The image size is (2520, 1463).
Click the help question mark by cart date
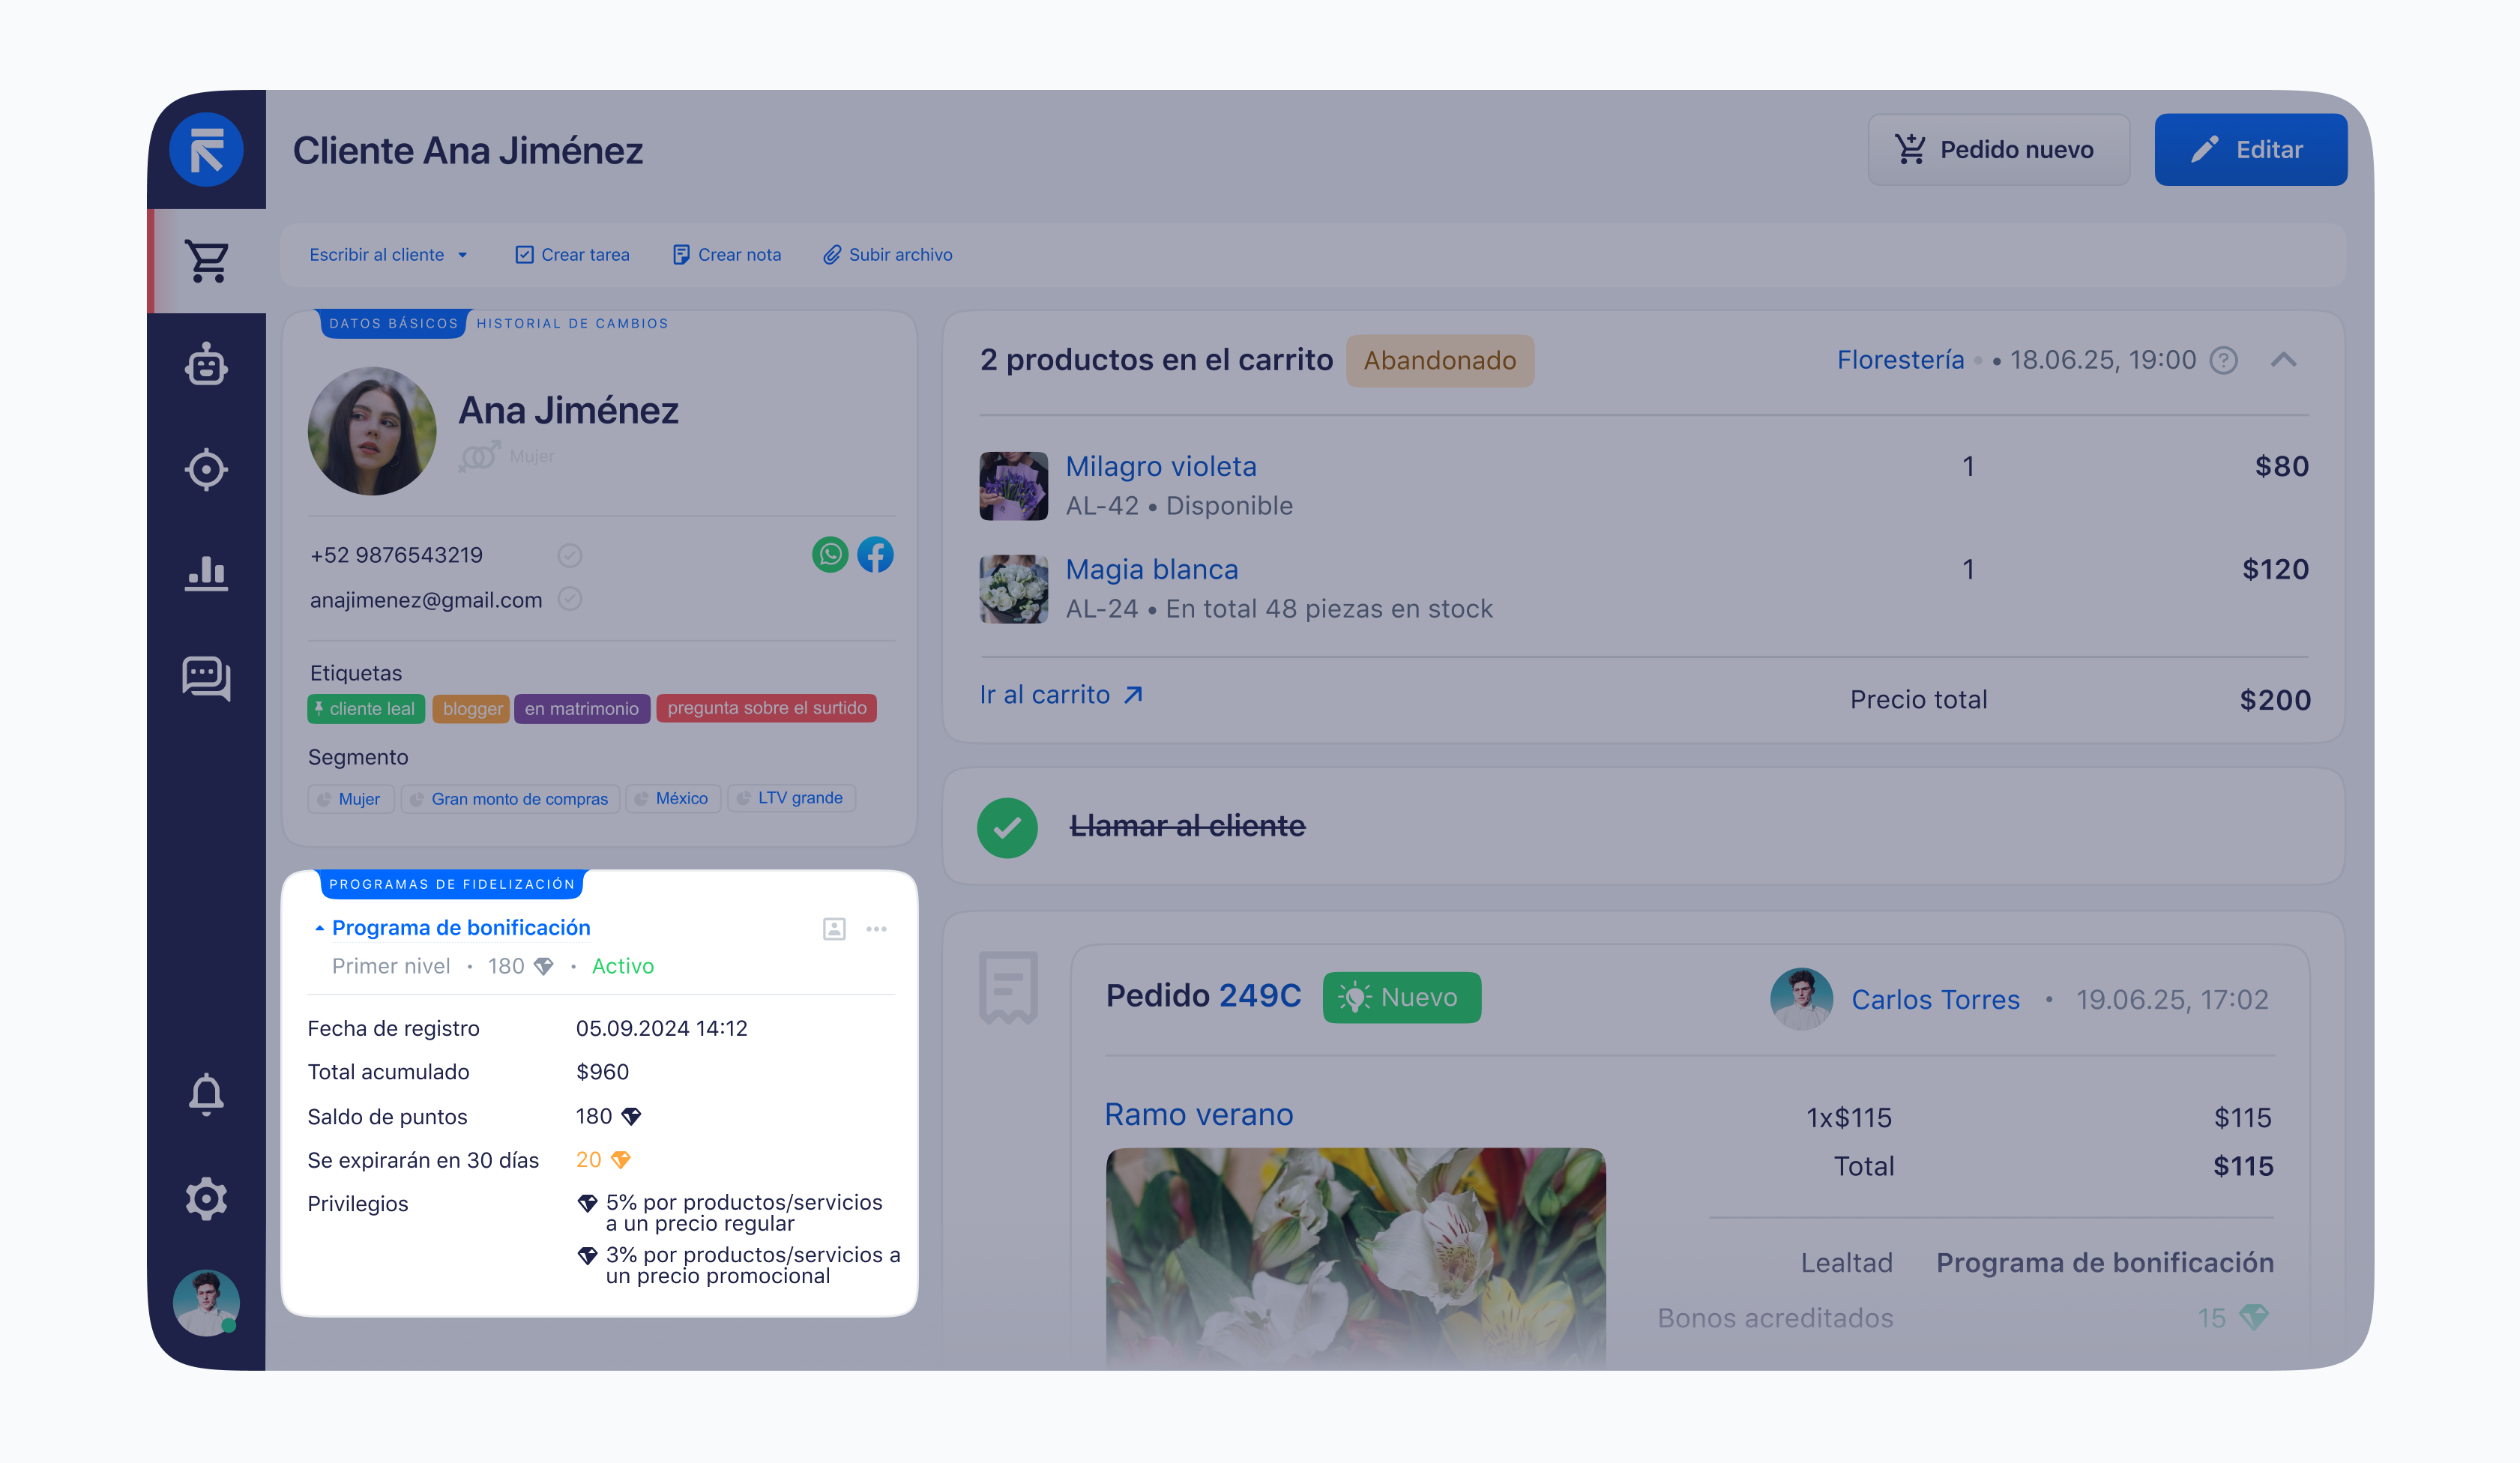[2223, 360]
